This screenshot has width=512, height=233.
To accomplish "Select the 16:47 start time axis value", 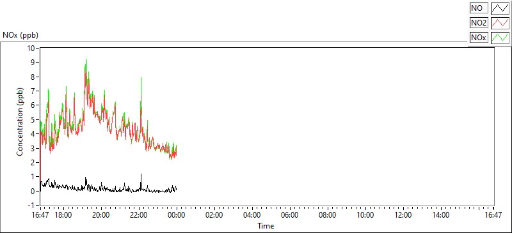I will pyautogui.click(x=41, y=215).
